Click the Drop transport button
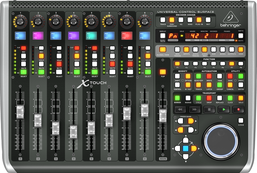The height and width of the screenshot is (173, 257). tap(209, 98)
